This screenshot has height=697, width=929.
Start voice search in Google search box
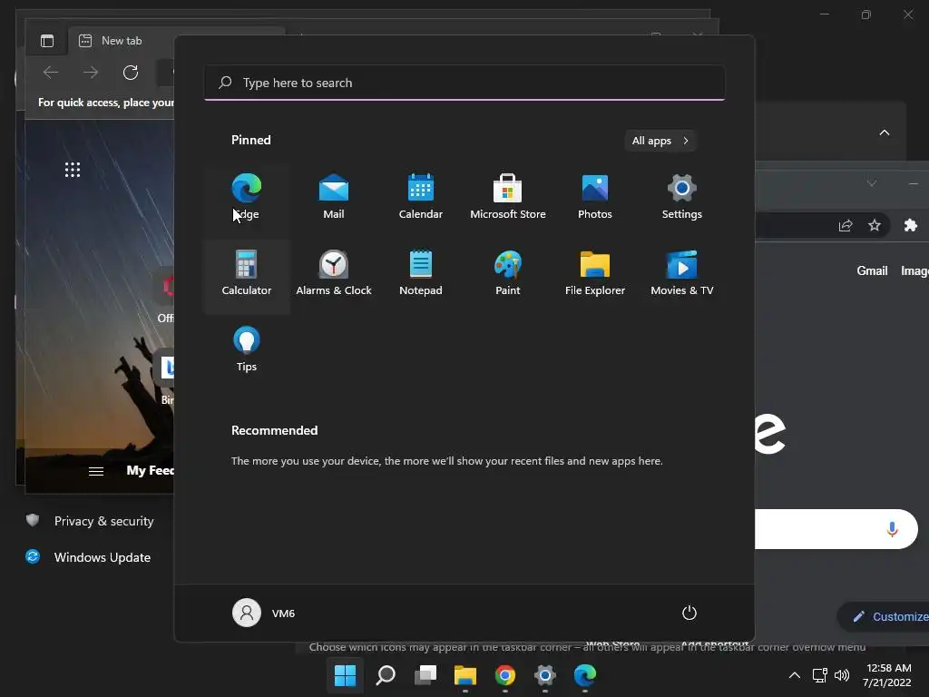(893, 529)
